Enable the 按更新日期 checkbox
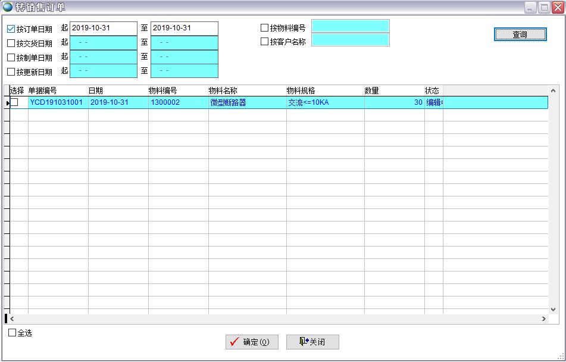 pos(11,71)
